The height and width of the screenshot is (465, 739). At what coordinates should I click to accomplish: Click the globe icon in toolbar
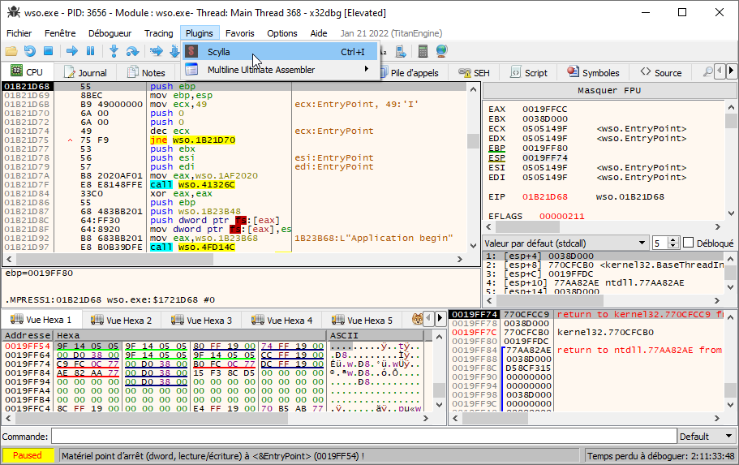coord(441,51)
